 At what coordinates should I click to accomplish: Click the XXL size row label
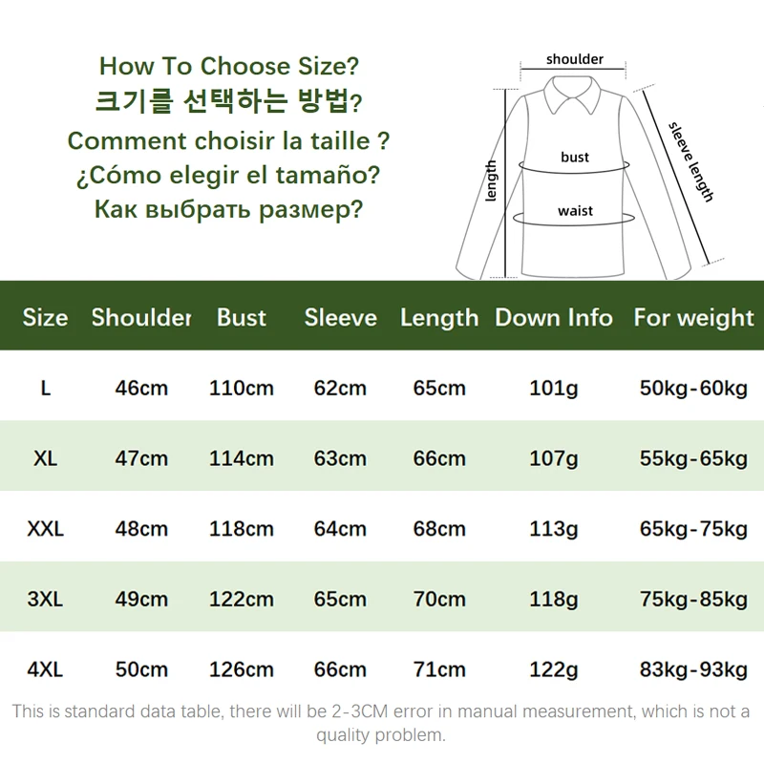point(45,529)
